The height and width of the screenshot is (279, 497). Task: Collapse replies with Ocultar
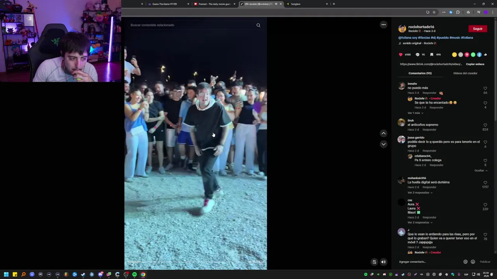481,170
